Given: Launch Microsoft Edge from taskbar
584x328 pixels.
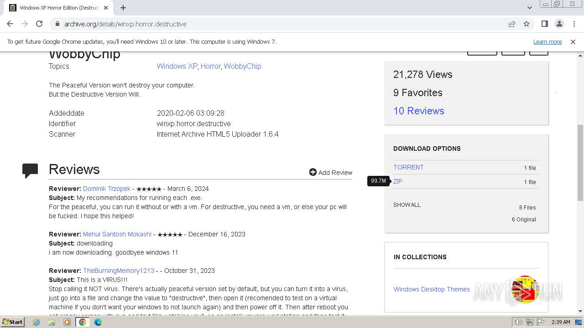Looking at the screenshot, I should pos(98,322).
